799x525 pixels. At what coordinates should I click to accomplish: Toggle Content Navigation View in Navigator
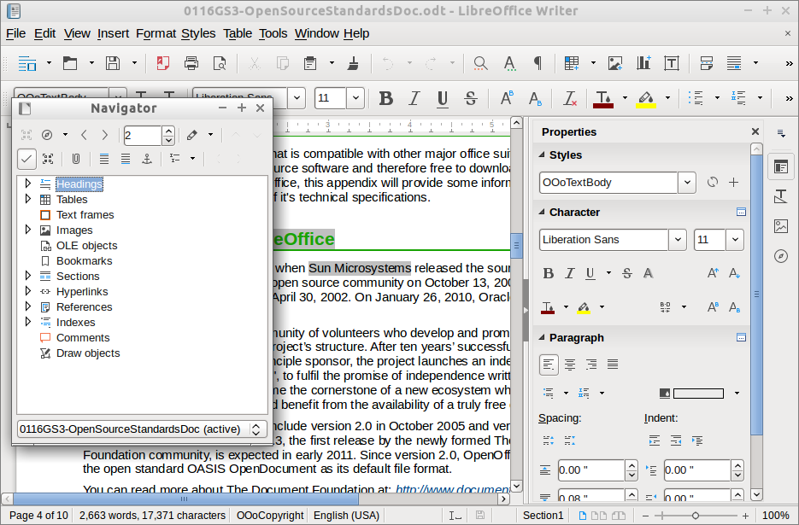48,159
